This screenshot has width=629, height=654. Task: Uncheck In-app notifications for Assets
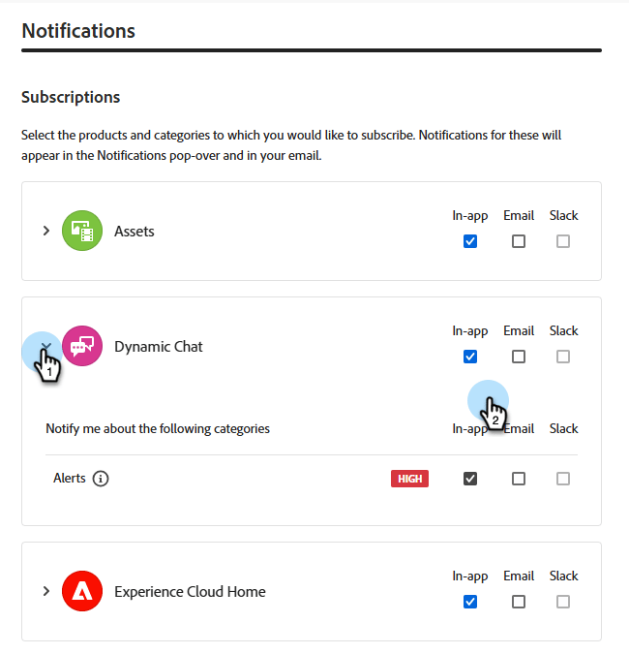coord(470,241)
